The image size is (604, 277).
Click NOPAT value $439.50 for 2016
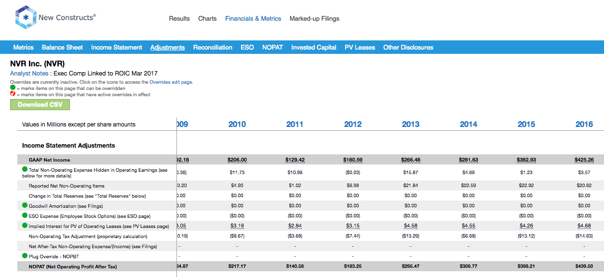584,266
